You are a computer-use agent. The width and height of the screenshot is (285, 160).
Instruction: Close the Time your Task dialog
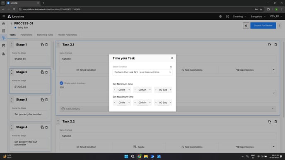point(172,58)
